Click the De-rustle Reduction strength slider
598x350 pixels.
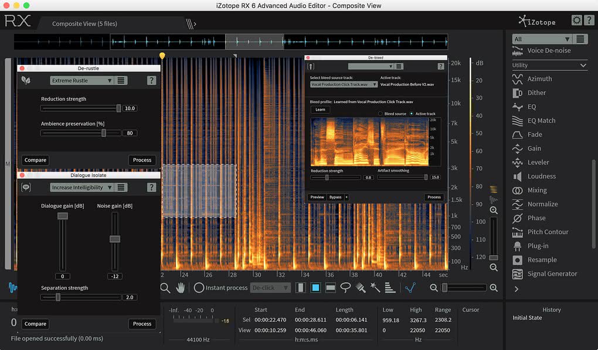(81, 108)
